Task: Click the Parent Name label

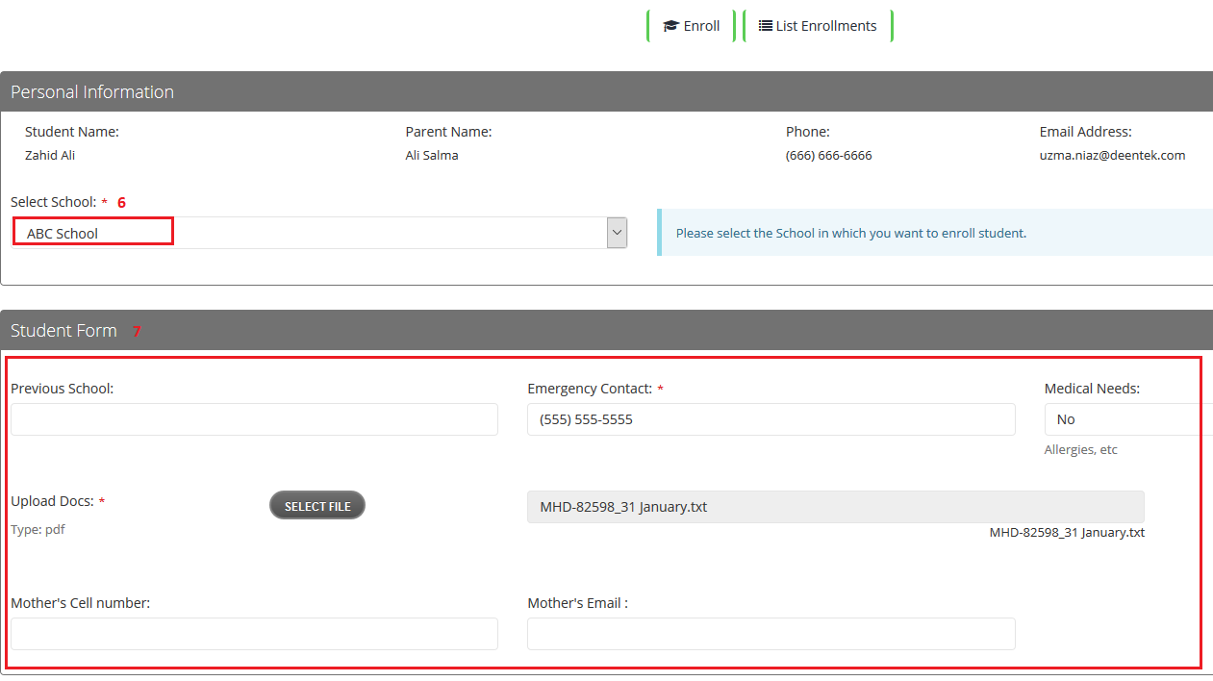Action: (448, 132)
